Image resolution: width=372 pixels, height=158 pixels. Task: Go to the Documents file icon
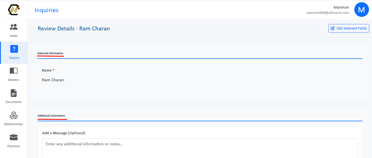[x=14, y=93]
